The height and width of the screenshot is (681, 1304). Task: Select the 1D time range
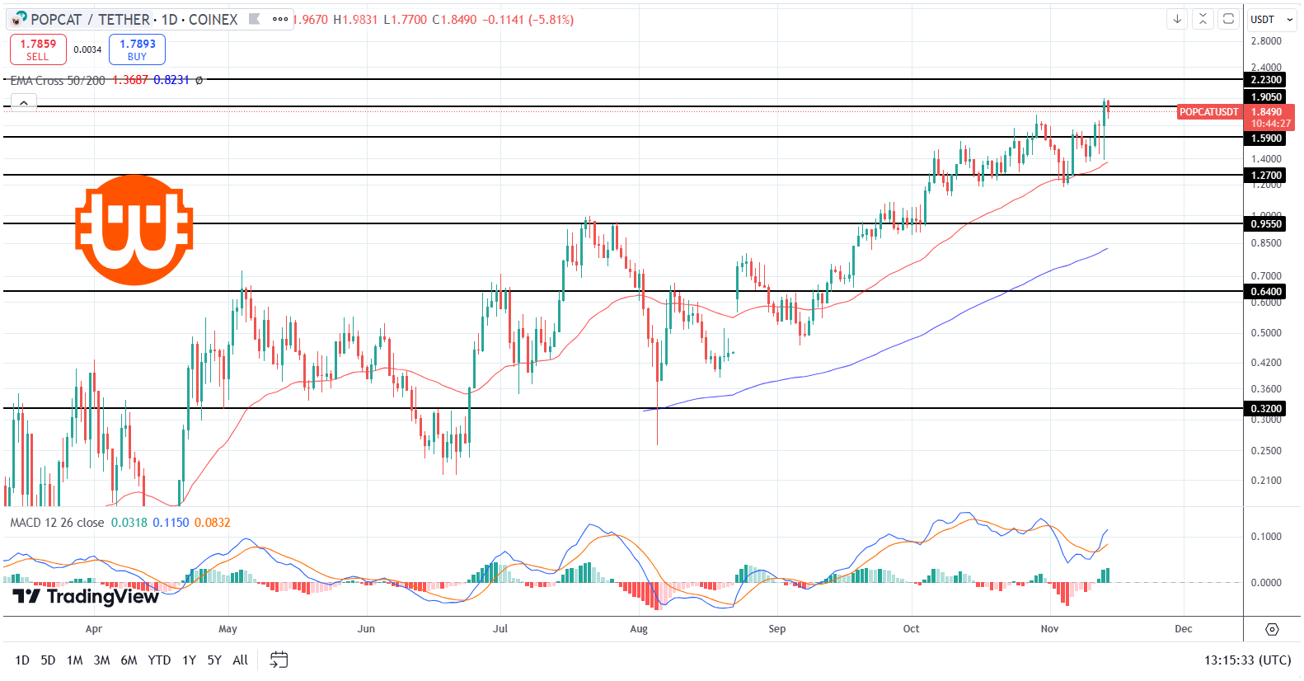coord(22,660)
